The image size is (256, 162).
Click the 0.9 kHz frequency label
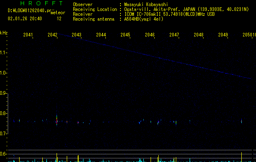[3, 93]
